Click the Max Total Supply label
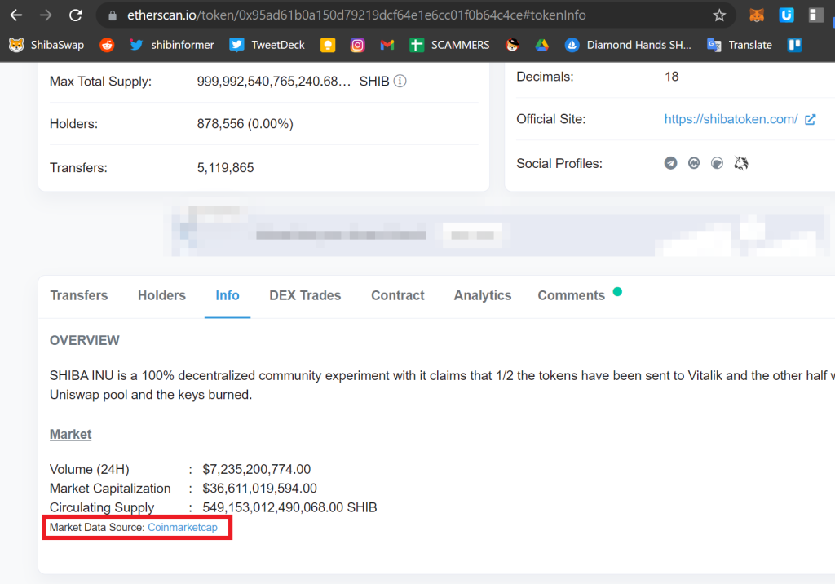This screenshot has width=835, height=584. (x=100, y=82)
